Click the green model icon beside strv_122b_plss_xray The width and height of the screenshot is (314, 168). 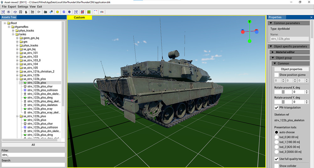tap(25, 109)
